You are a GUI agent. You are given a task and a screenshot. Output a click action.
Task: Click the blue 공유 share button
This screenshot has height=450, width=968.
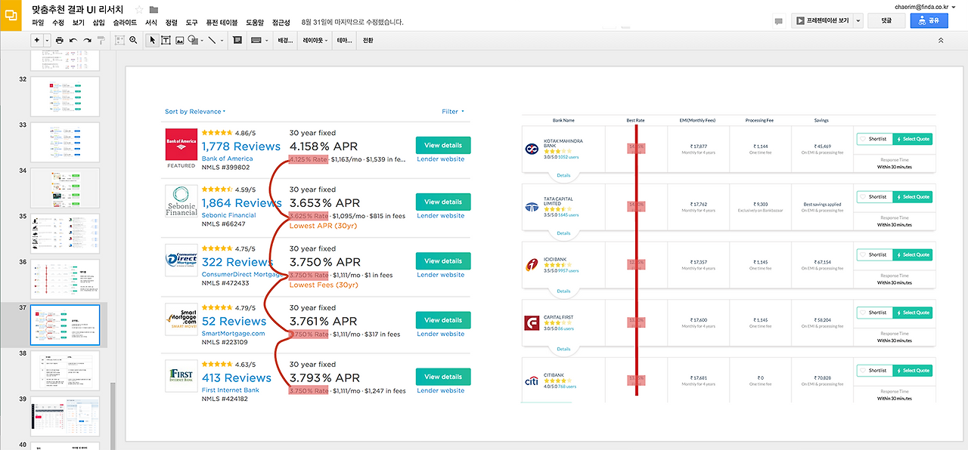(929, 21)
